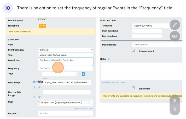Screen dimensions: 186x119
Task: Click the file icon under Hero mobile image
Action: 34,97
